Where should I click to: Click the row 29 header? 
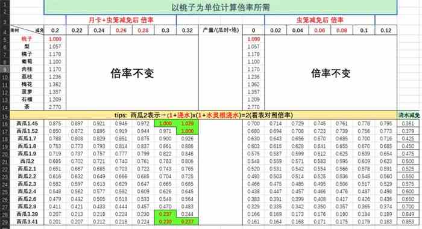point(5,222)
